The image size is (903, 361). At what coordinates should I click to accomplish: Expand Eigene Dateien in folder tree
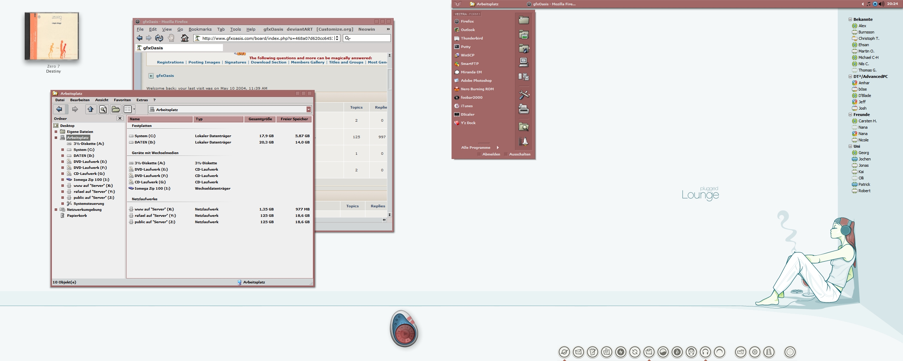click(x=56, y=132)
